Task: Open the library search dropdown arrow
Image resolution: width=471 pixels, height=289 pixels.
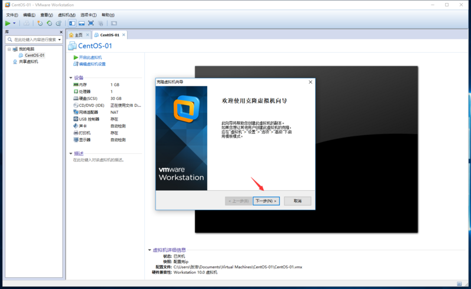Action: pyautogui.click(x=60, y=39)
